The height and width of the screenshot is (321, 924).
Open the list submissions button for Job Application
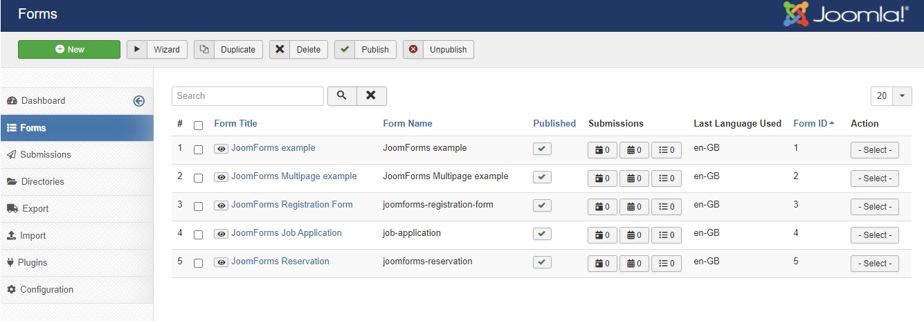[x=667, y=235]
